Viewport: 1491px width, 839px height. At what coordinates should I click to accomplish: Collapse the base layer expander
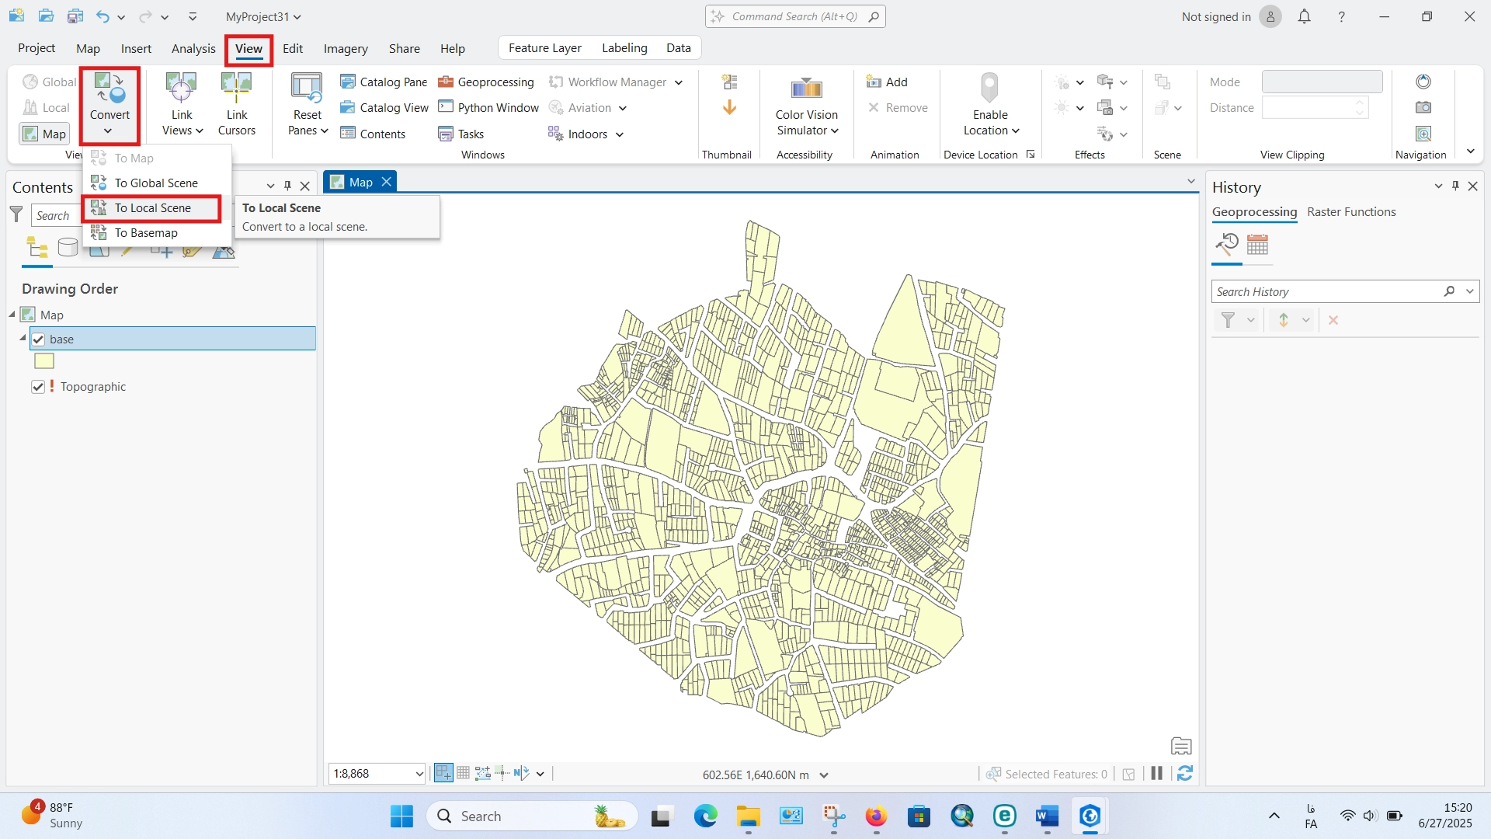[x=23, y=338]
